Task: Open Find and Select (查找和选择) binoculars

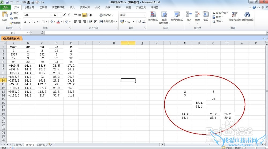Action: pyautogui.click(x=247, y=16)
